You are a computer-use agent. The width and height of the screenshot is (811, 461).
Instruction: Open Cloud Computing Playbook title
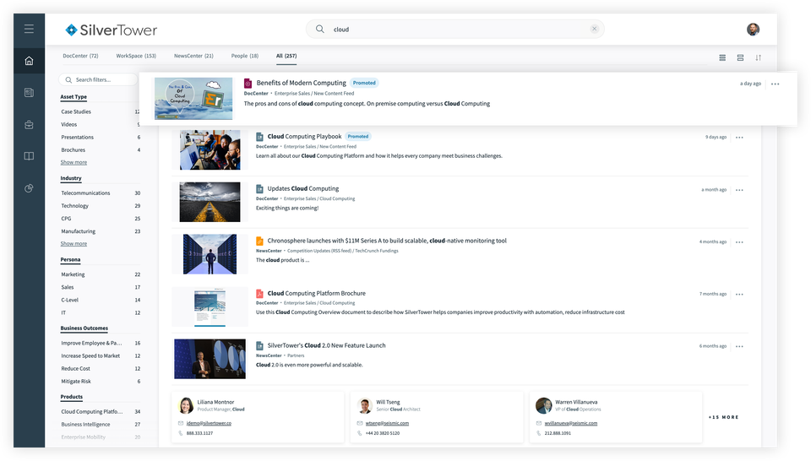(304, 137)
